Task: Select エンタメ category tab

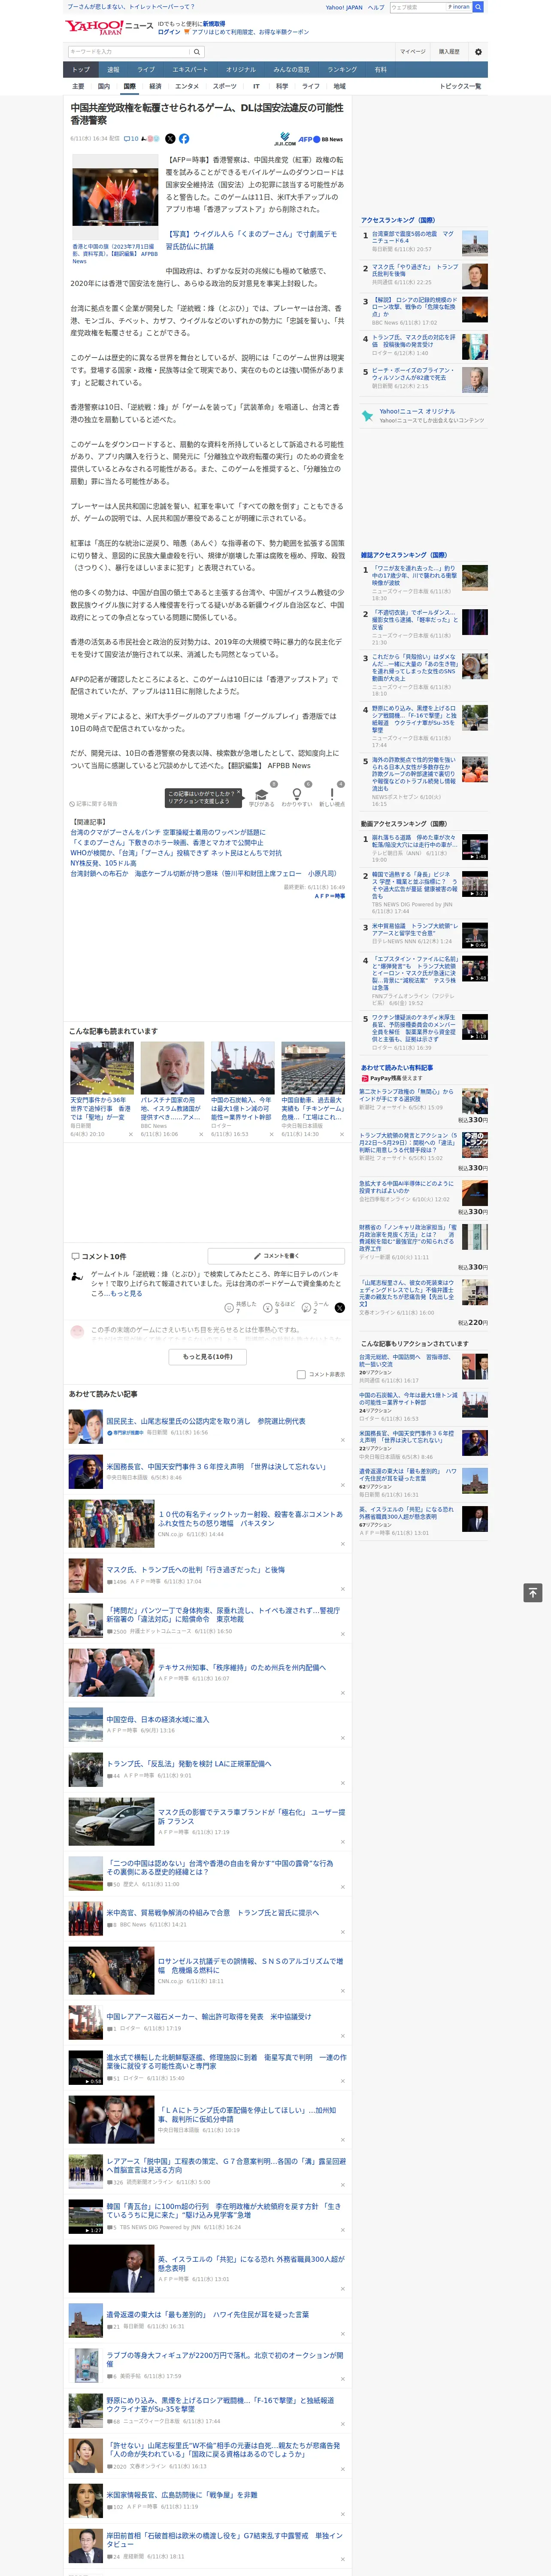Action: pos(187,86)
